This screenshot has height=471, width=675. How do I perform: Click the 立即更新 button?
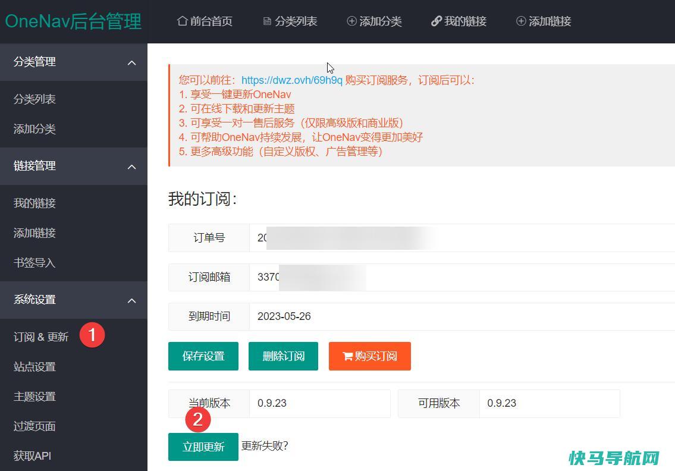203,447
